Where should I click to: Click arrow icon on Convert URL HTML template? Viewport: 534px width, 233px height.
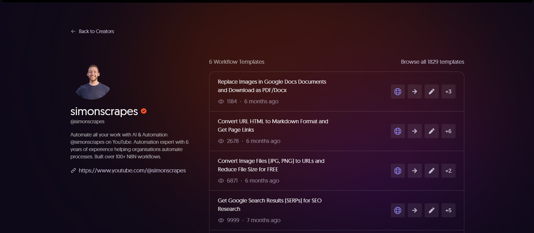pyautogui.click(x=415, y=131)
